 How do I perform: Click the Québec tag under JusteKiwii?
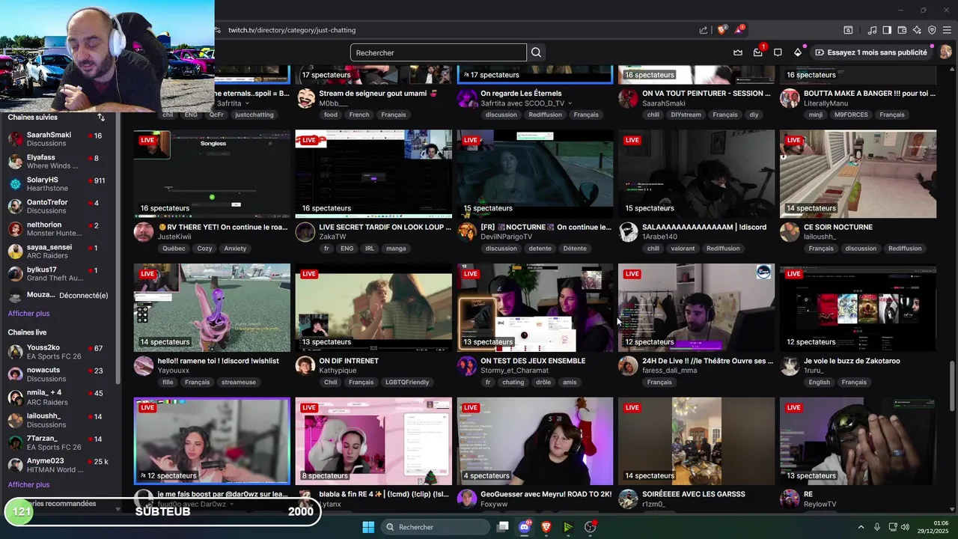pyautogui.click(x=174, y=249)
